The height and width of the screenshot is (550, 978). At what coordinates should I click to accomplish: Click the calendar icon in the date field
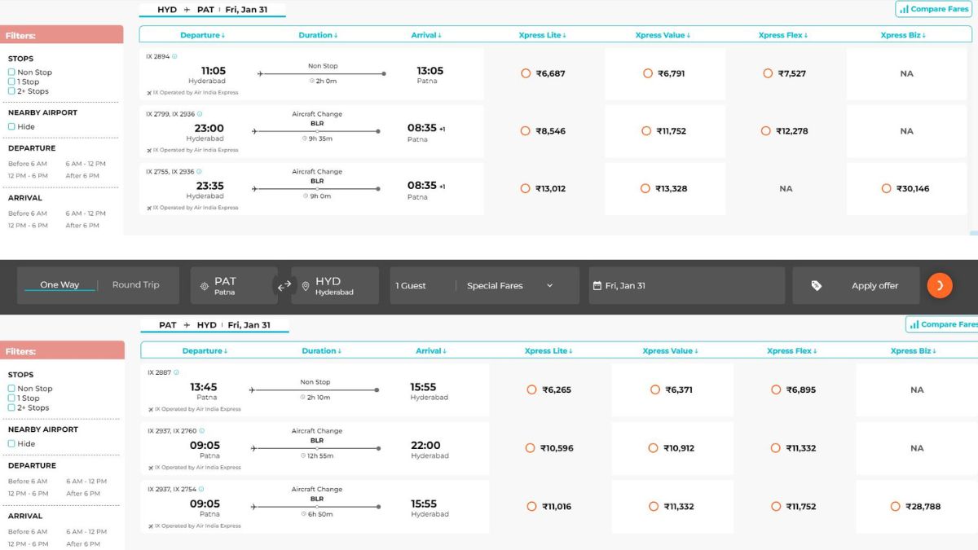coord(598,285)
